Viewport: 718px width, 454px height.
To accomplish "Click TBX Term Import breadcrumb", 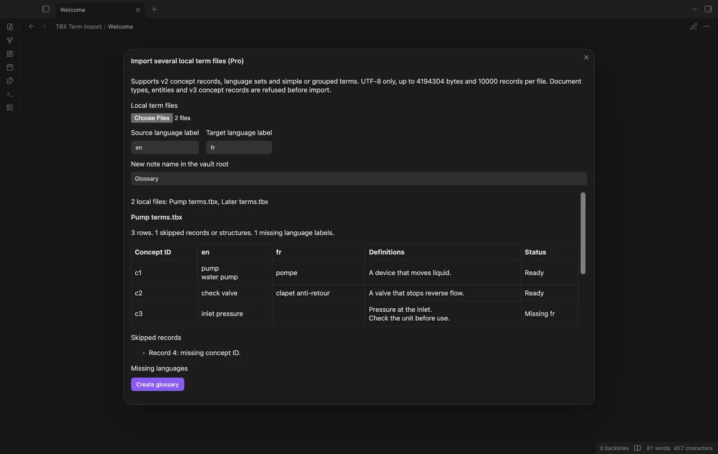I will [78, 26].
